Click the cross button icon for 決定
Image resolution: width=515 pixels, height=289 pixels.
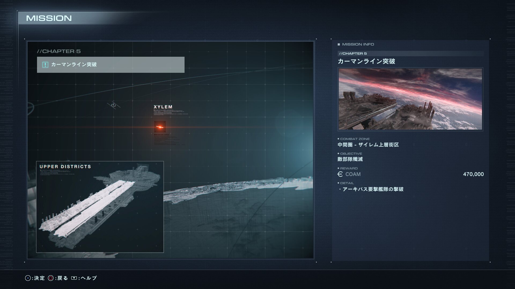coord(28,278)
